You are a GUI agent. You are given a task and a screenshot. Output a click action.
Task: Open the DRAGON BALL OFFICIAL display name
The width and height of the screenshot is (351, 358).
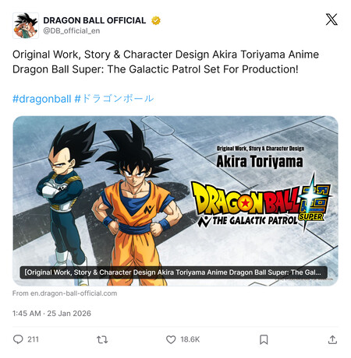point(94,20)
